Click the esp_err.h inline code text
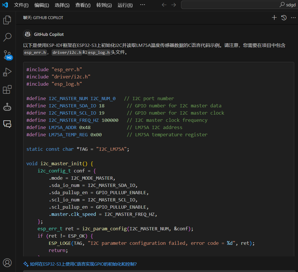The image size is (298, 272). 35,52
